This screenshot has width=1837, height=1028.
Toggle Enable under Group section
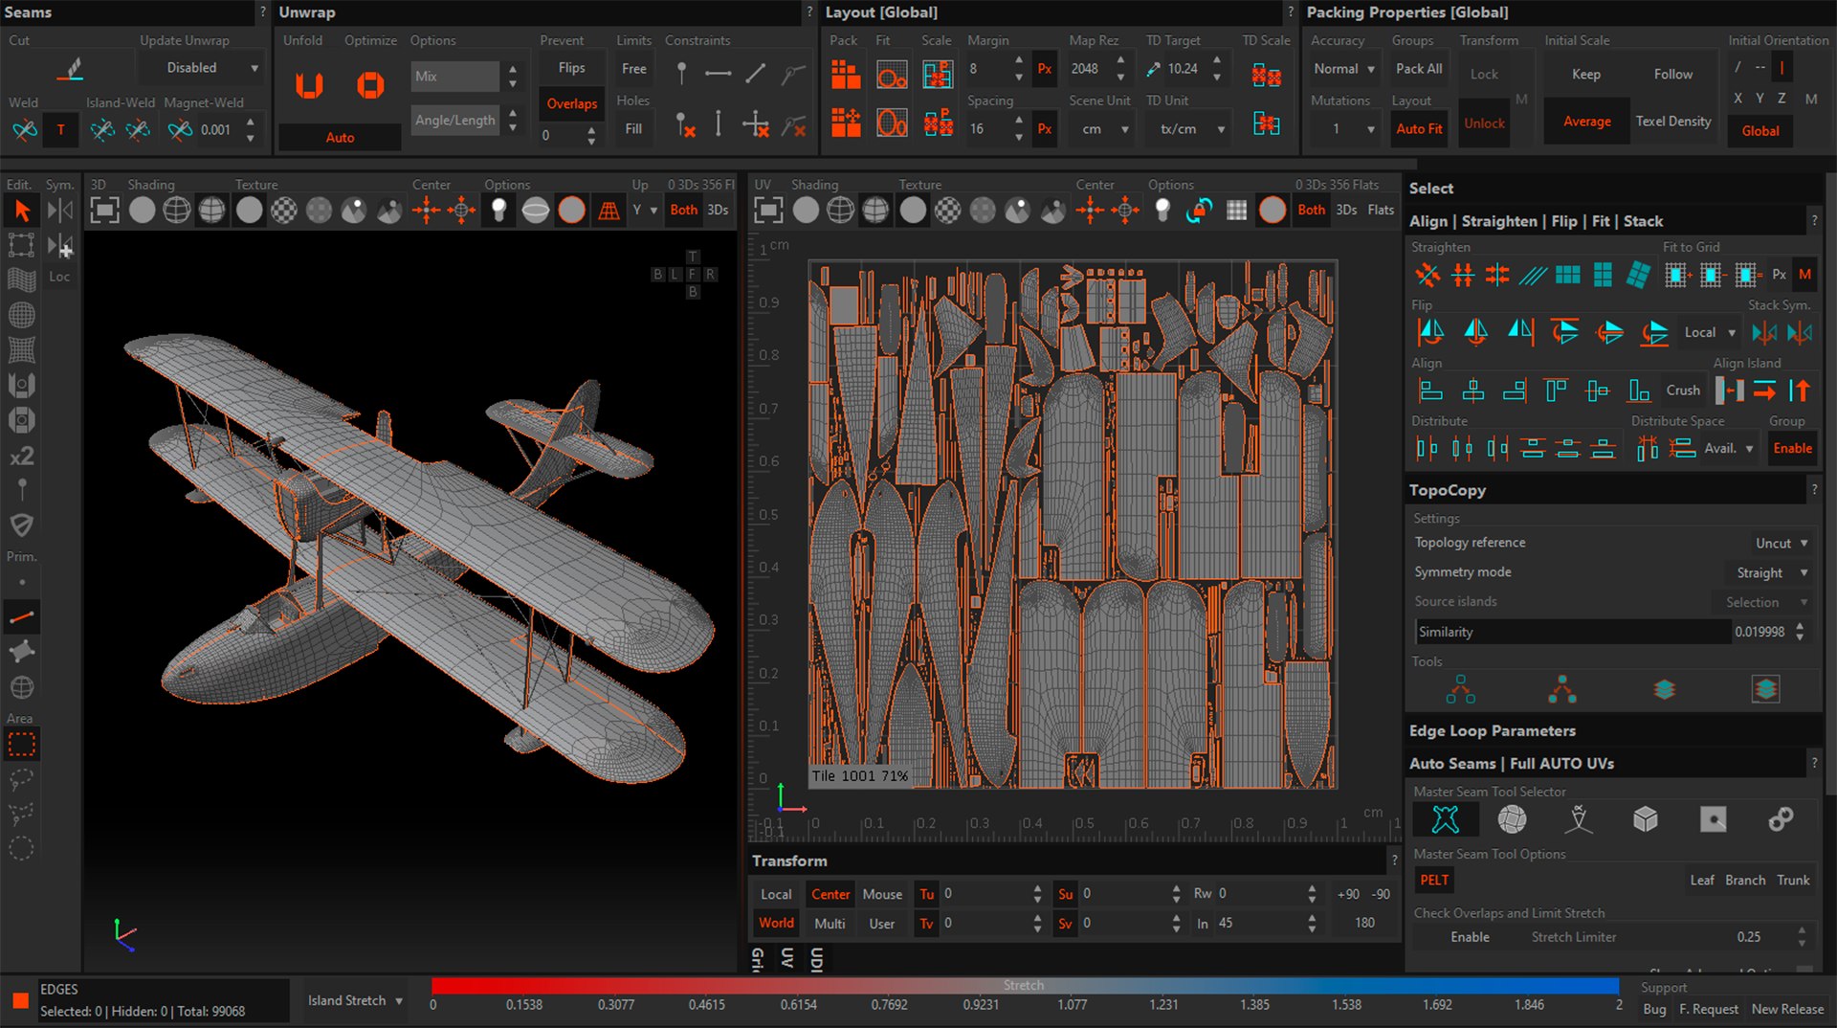[1792, 448]
